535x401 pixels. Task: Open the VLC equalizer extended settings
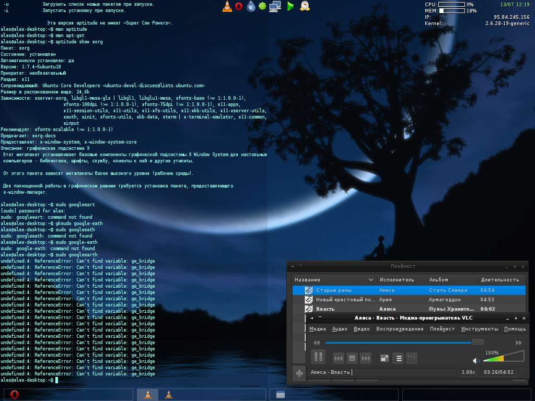click(x=412, y=358)
